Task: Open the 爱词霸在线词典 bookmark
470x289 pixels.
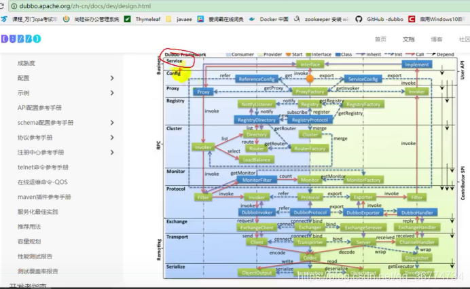Action: [x=220, y=19]
